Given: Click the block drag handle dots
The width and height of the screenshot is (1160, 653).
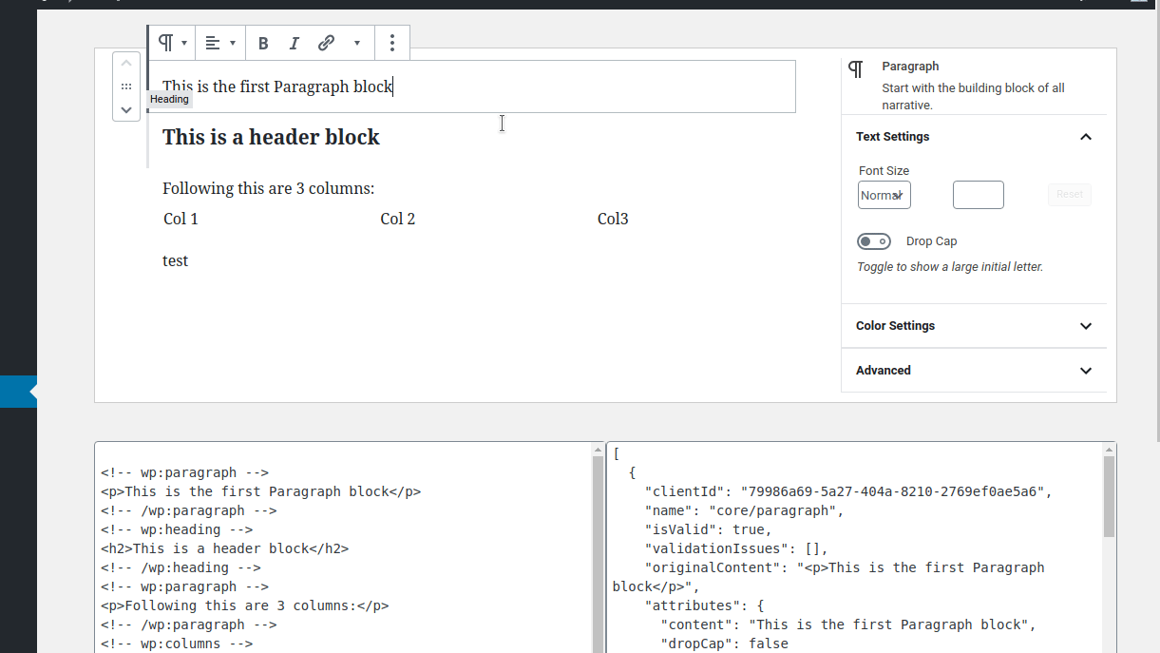Looking at the screenshot, I should (126, 86).
